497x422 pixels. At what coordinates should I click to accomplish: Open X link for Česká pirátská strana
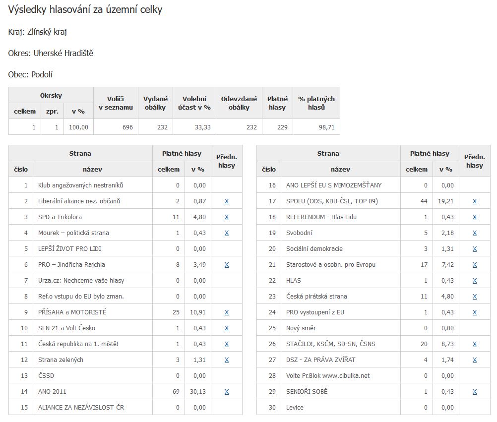[475, 297]
